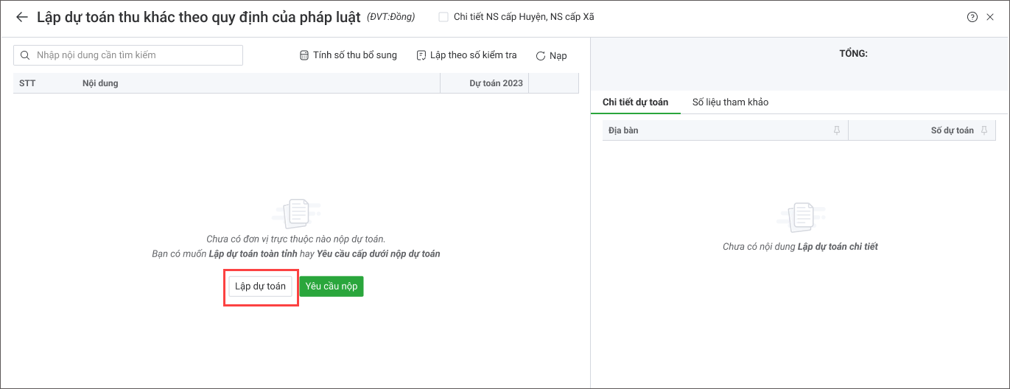Select the Tính số thu bổ sung text
Image resolution: width=1010 pixels, height=389 pixels.
coord(355,55)
